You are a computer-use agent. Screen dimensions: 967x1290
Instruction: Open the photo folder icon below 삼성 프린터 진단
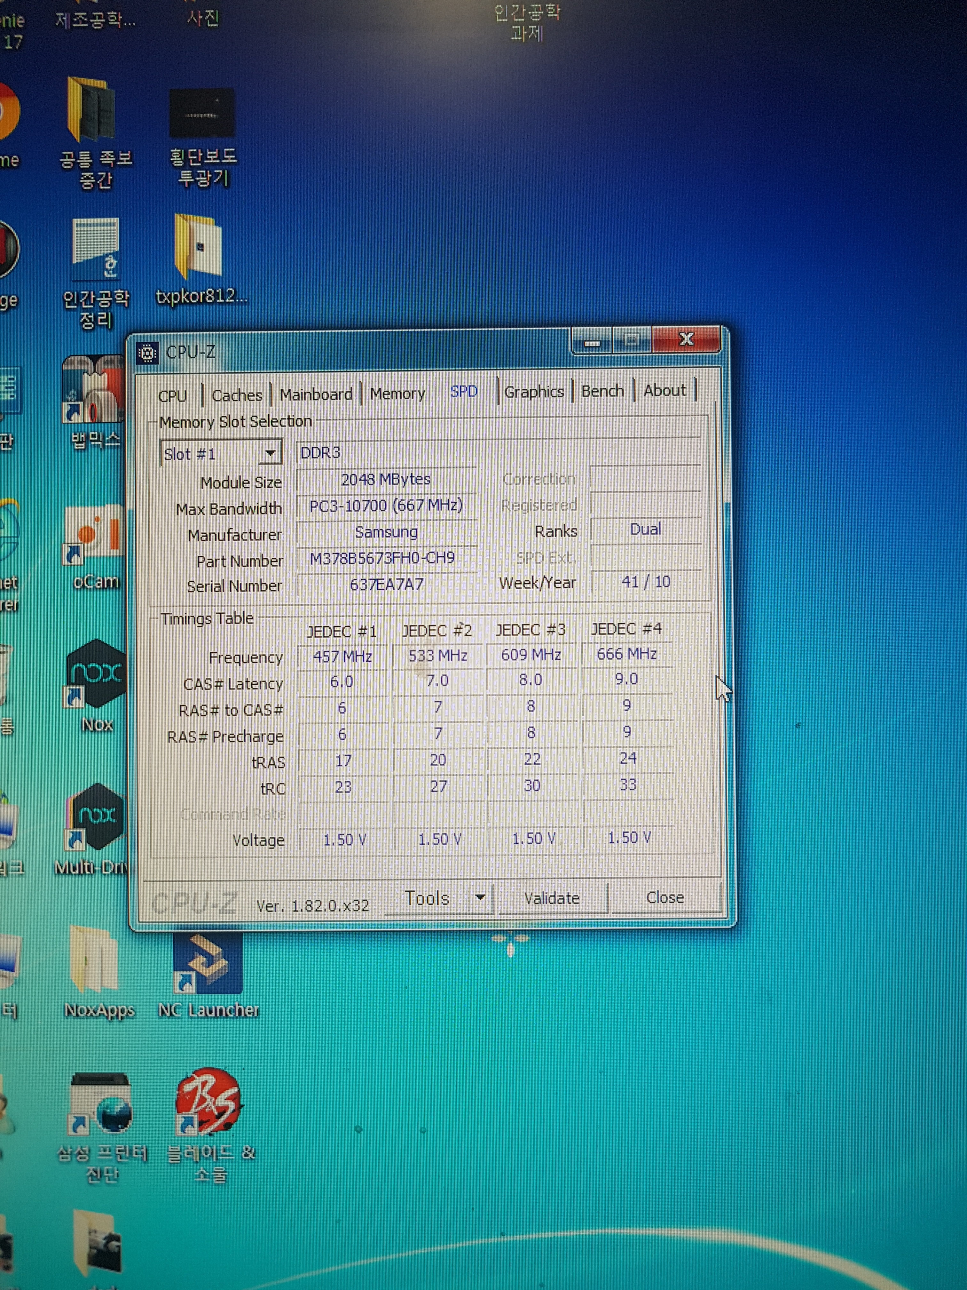97,1243
